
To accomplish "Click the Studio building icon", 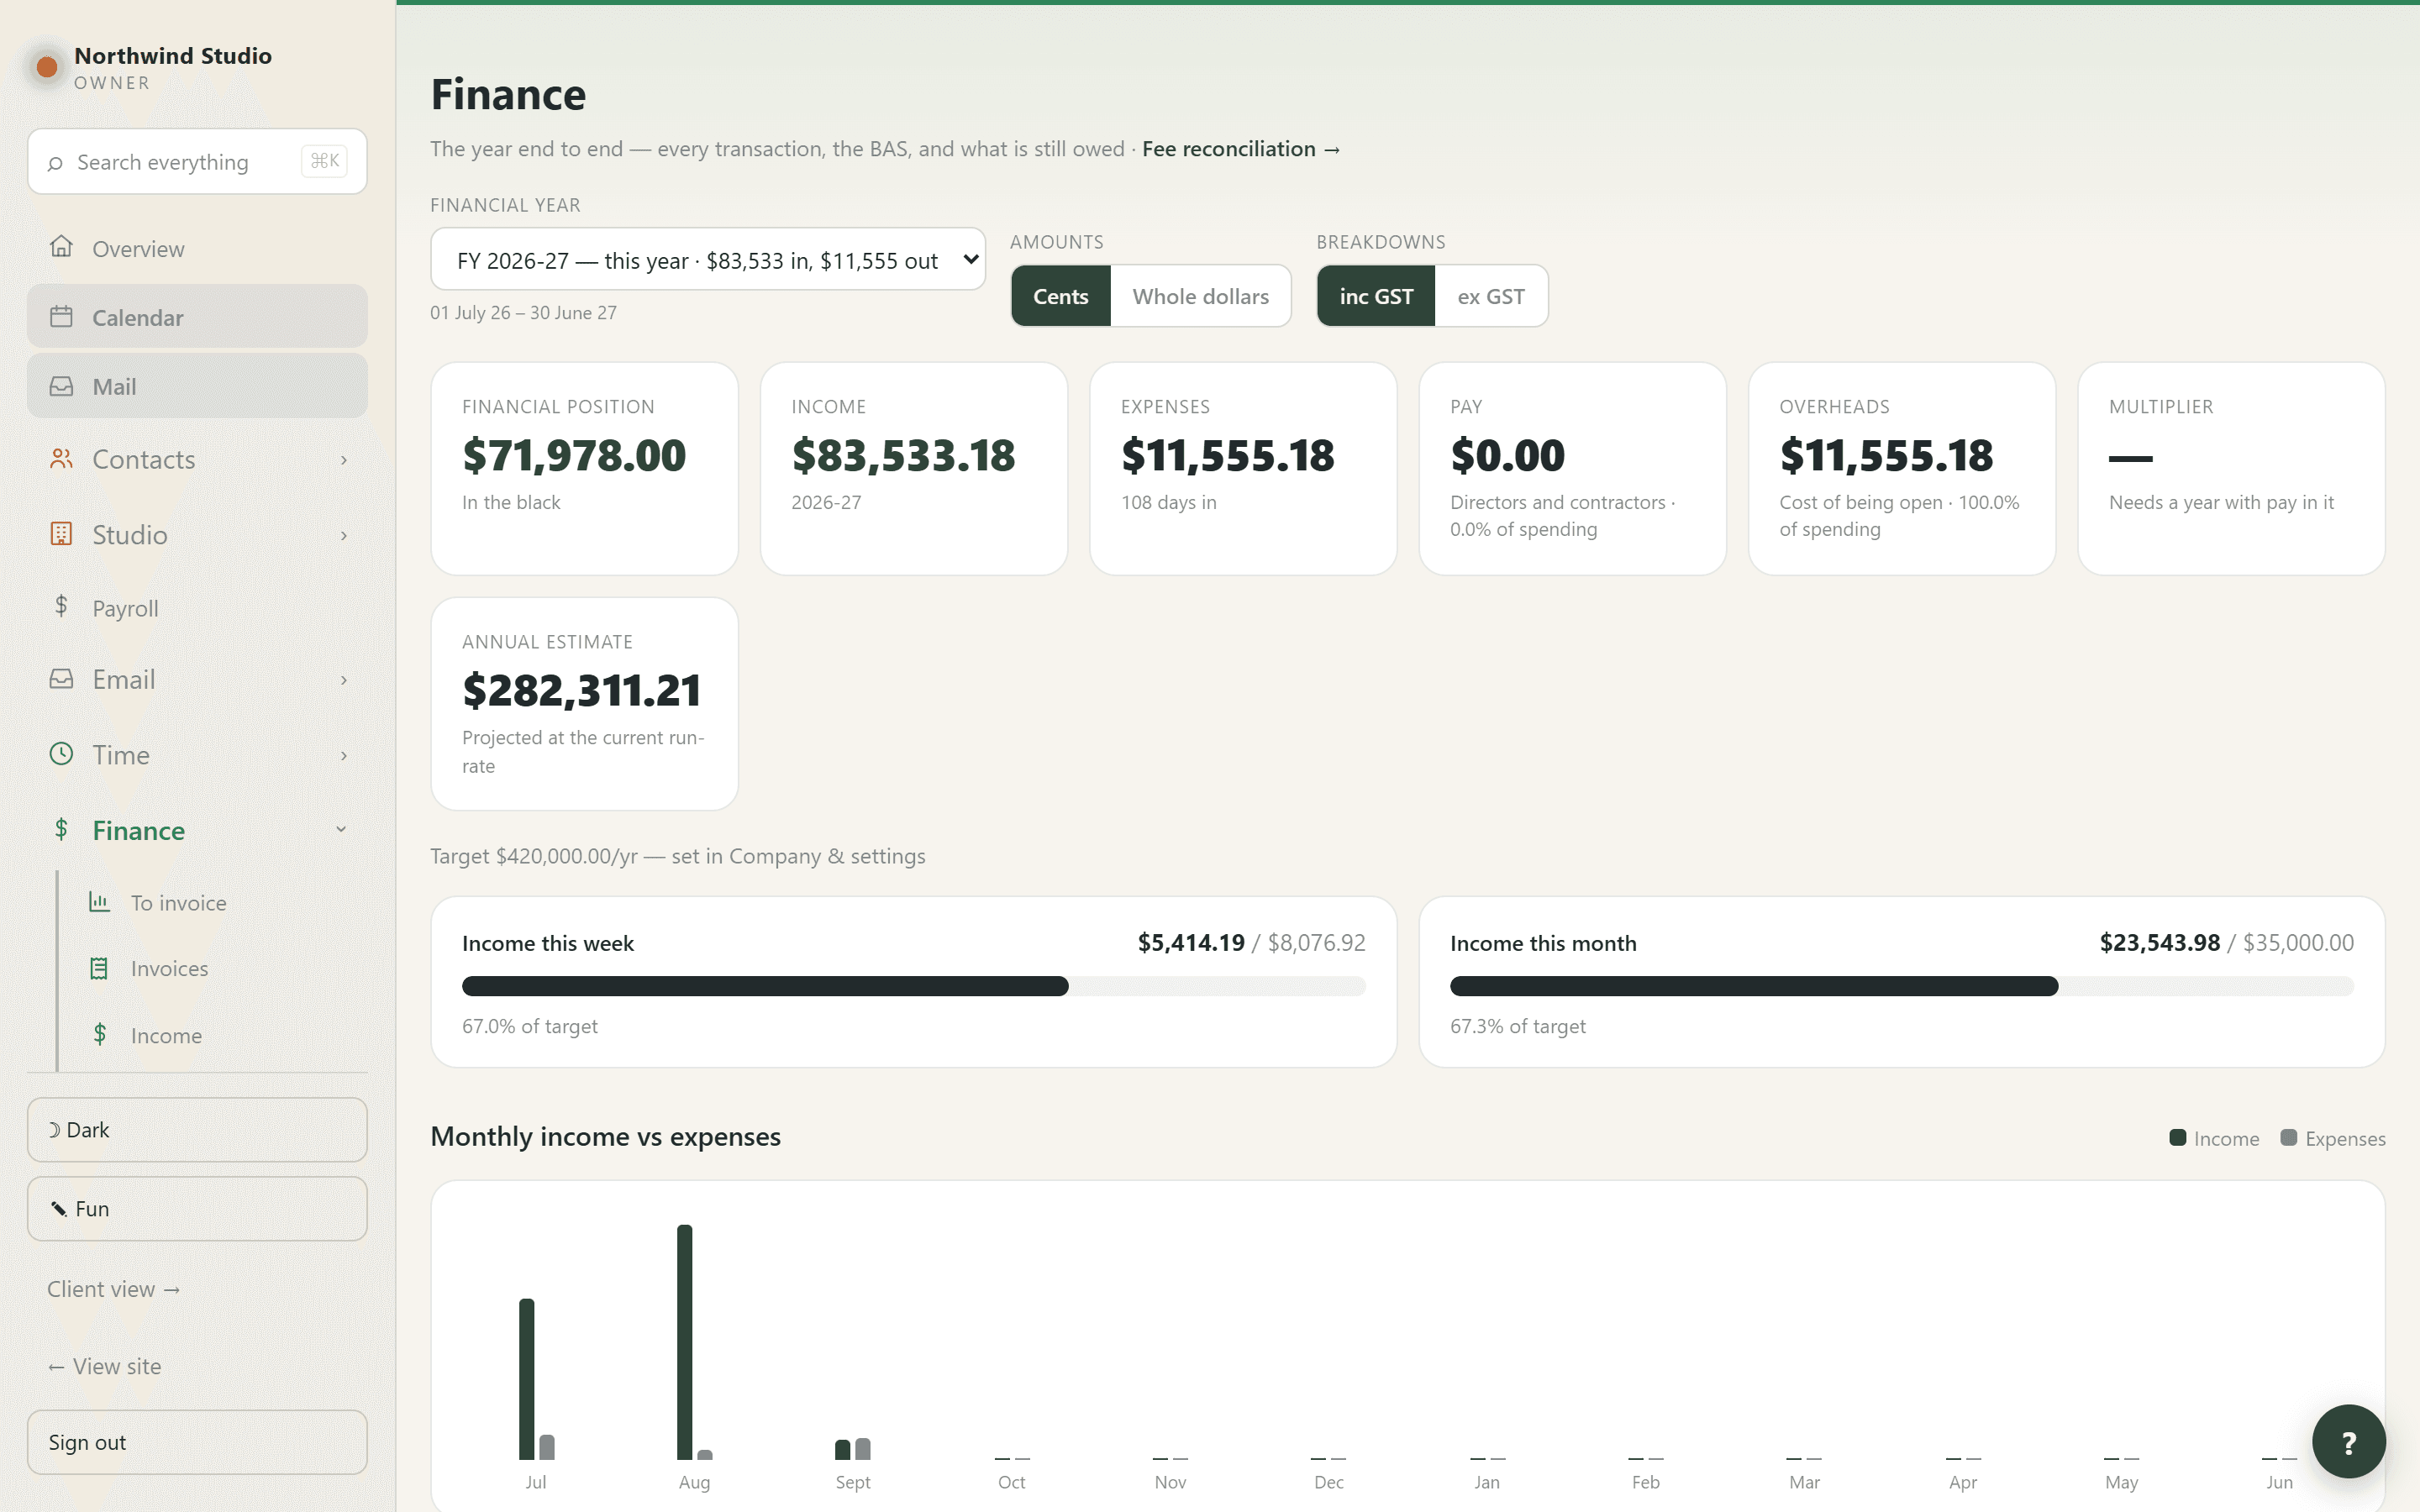I will click(x=61, y=534).
